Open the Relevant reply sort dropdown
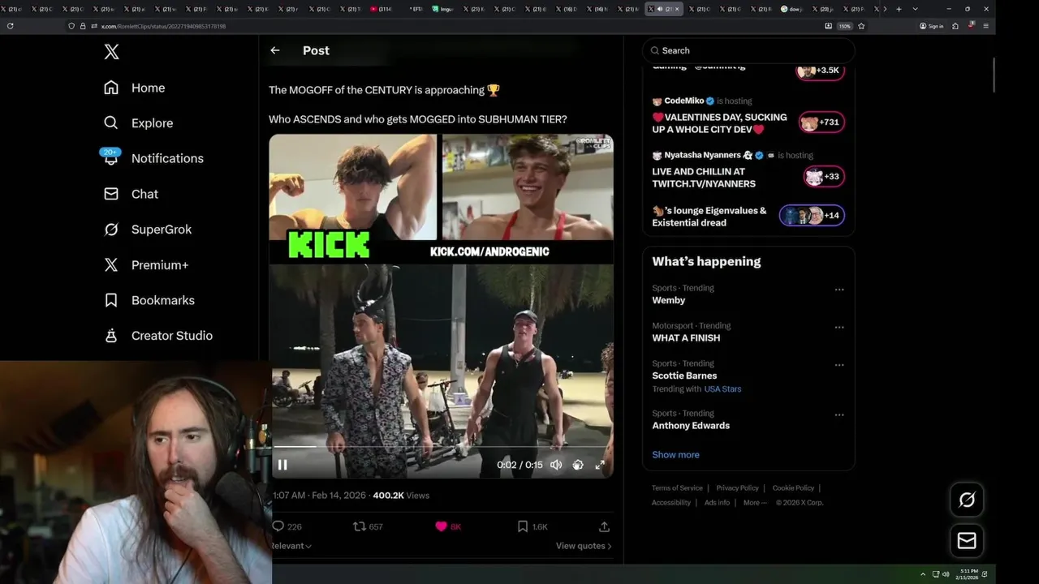The height and width of the screenshot is (584, 1039). tap(291, 546)
